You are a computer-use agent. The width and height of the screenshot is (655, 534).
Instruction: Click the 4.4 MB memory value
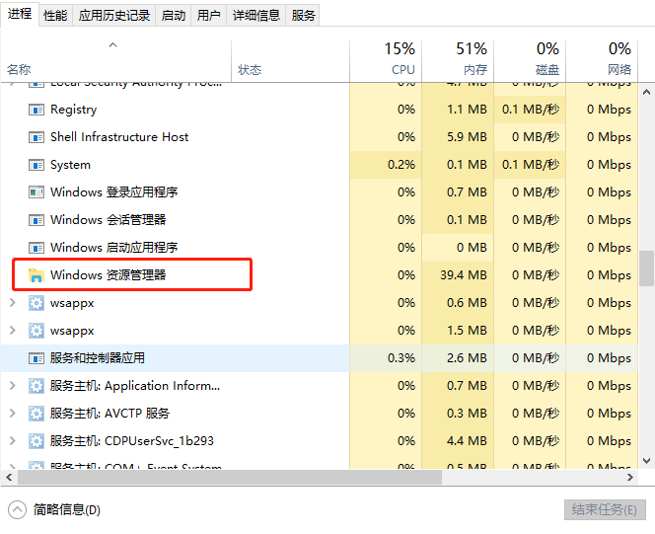pyautogui.click(x=467, y=441)
